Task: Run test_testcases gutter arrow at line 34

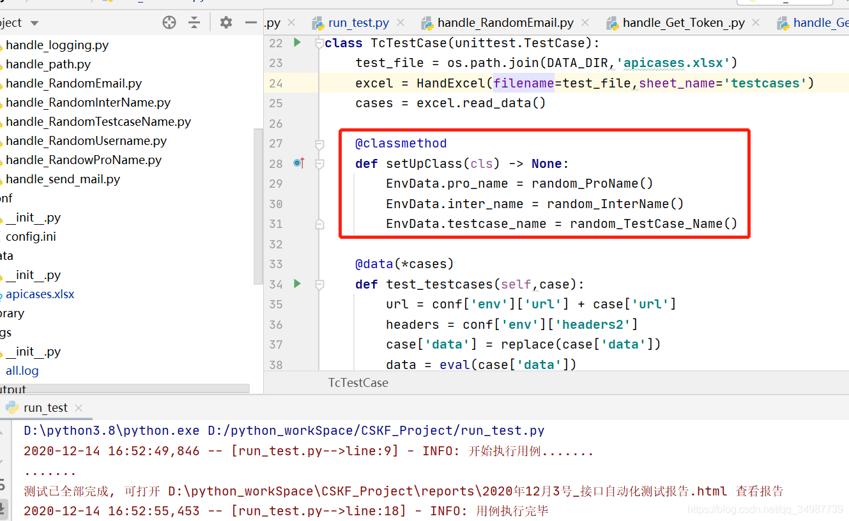Action: [x=297, y=283]
